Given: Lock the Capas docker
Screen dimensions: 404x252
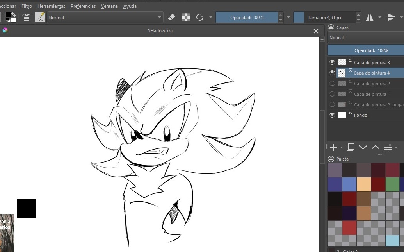Looking at the screenshot, I should coord(331,27).
